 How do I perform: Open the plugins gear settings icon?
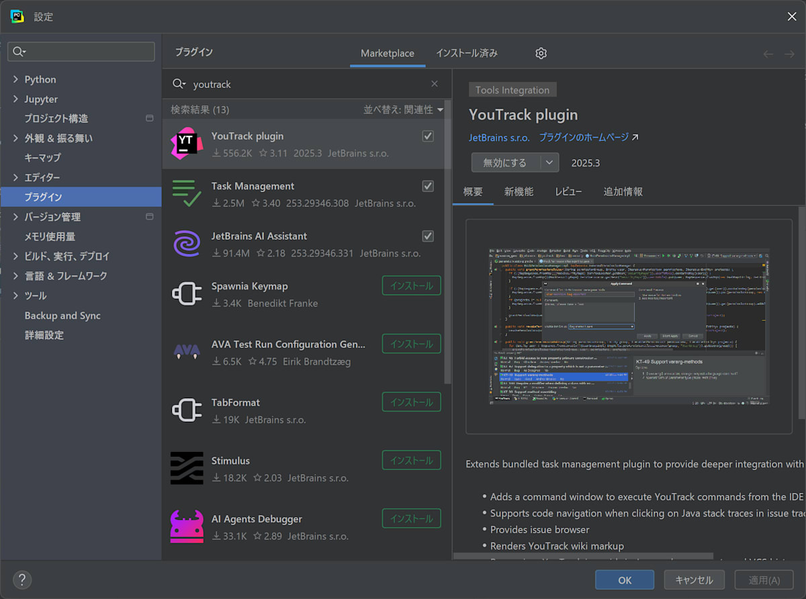[x=541, y=53]
